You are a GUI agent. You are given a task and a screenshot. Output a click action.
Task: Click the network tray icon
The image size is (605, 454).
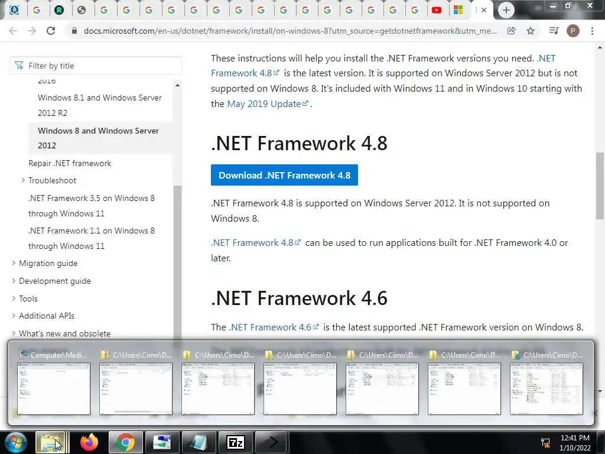[x=545, y=443]
